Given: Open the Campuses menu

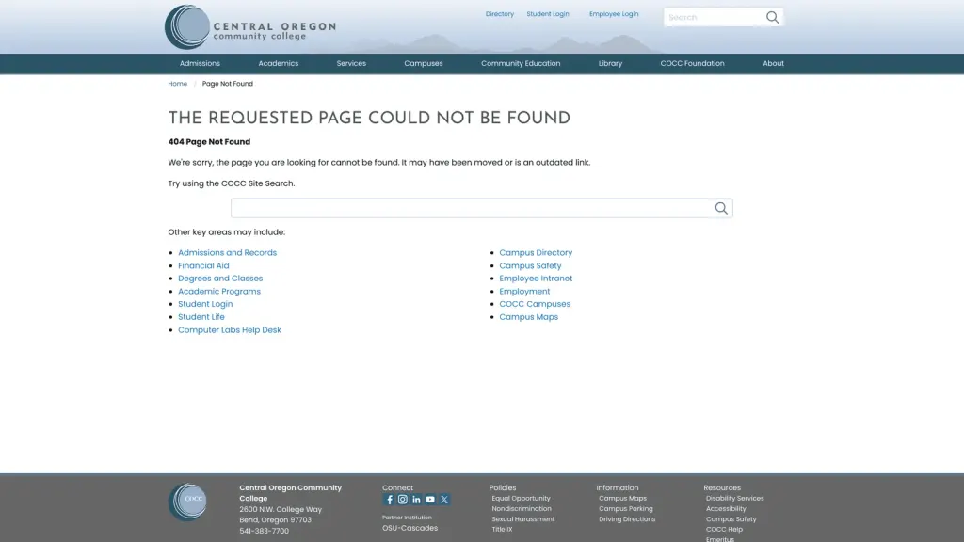Looking at the screenshot, I should point(424,63).
